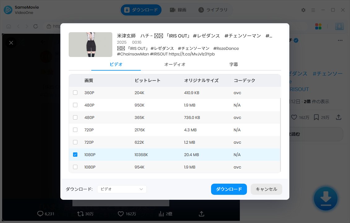Reload the page with the refresh icon
This screenshot has width=350, height=223.
tap(36, 26)
